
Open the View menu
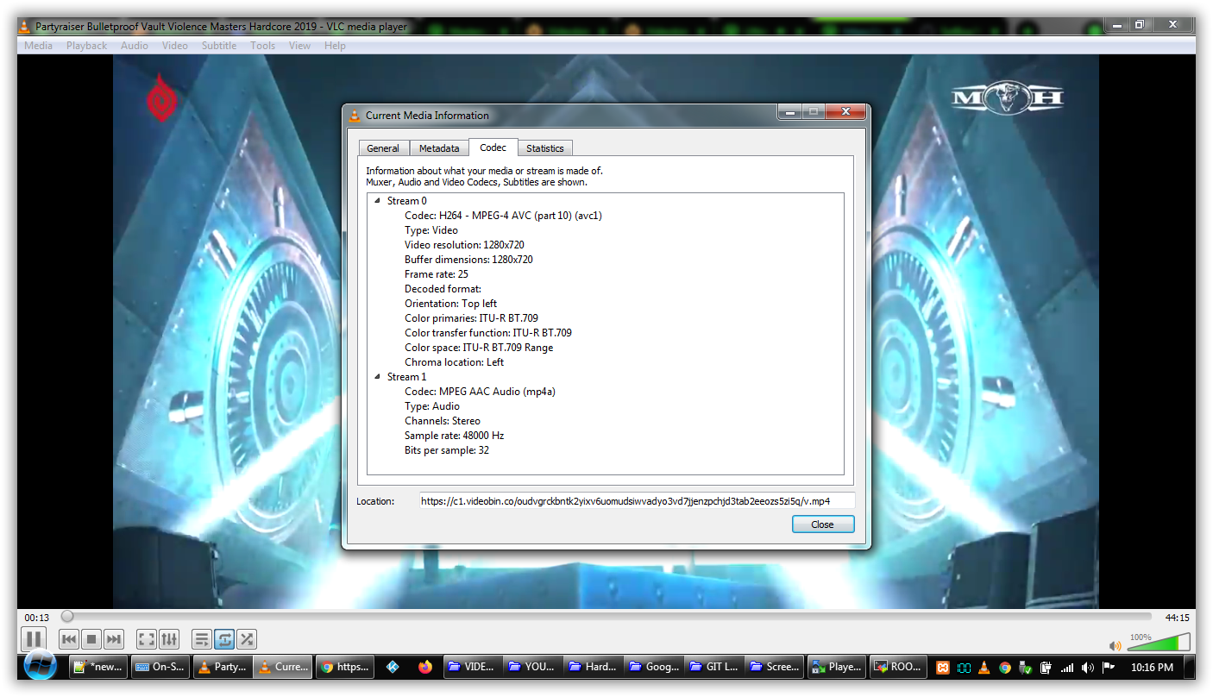click(x=299, y=46)
